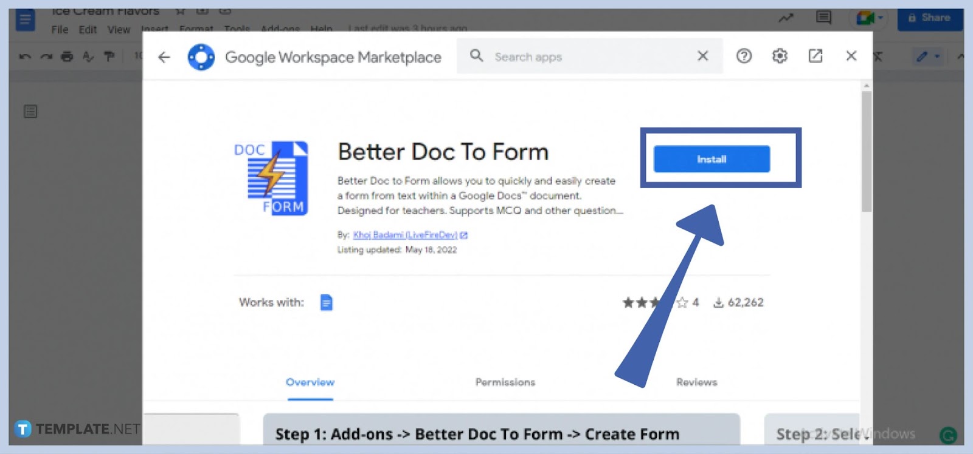973x454 pixels.
Task: Type in the Search apps field
Action: click(584, 56)
